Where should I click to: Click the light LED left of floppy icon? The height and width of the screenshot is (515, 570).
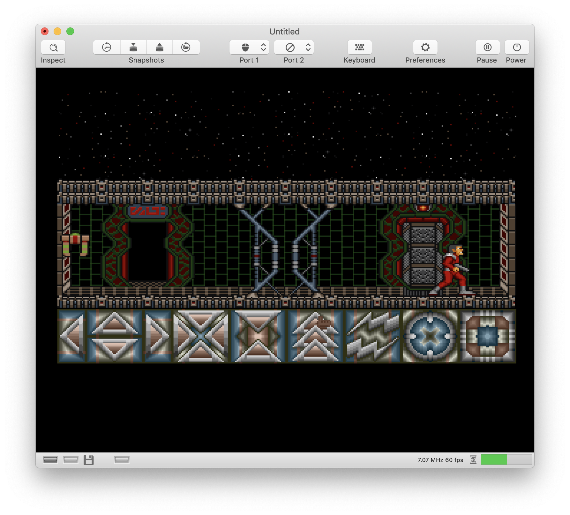click(71, 460)
